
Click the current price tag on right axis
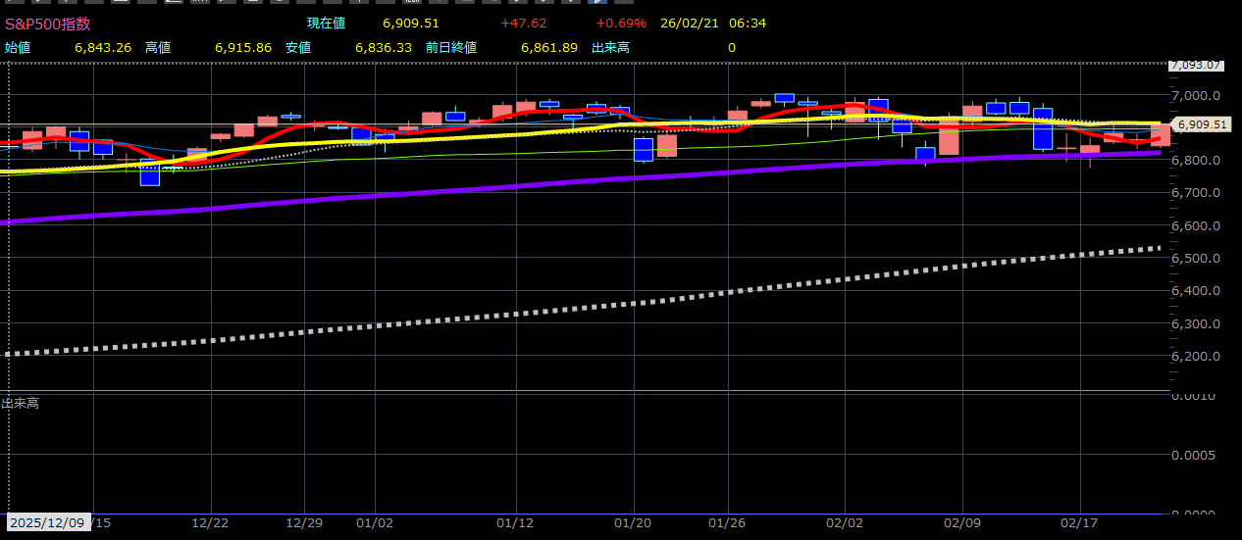(1202, 124)
